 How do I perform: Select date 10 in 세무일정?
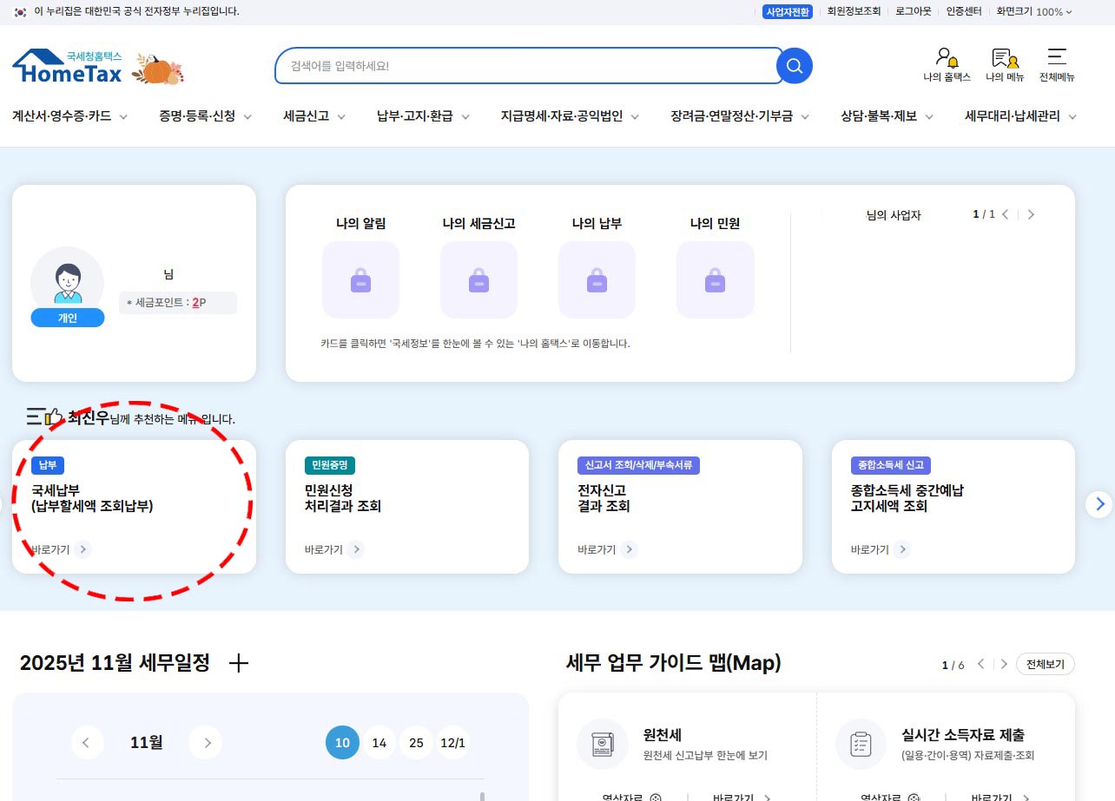click(342, 743)
